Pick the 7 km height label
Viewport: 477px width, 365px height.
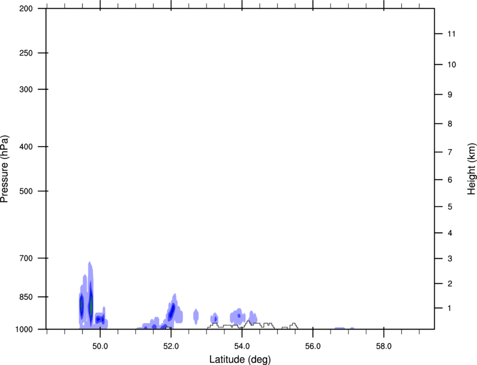(x=450, y=152)
